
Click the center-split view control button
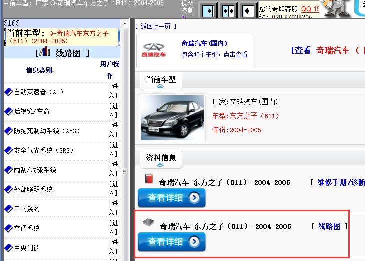pos(228,11)
